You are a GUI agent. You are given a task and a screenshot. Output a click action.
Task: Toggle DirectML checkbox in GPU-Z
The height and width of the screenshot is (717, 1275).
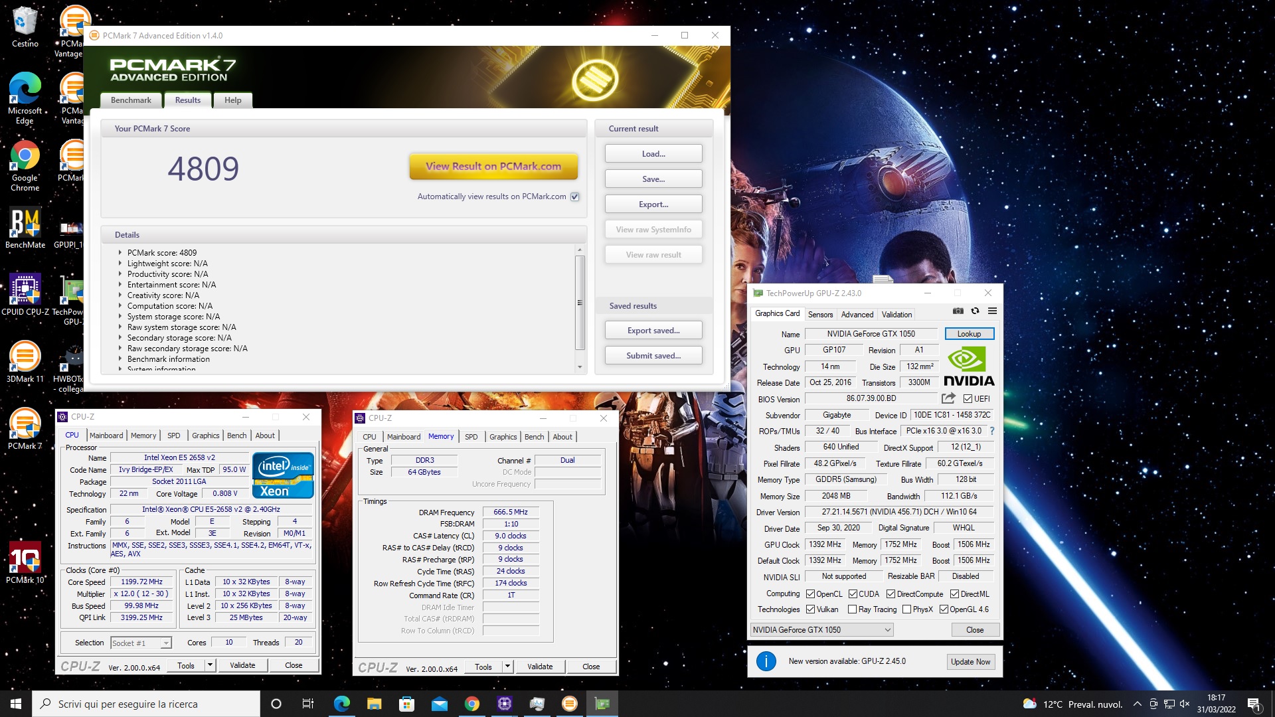point(954,594)
